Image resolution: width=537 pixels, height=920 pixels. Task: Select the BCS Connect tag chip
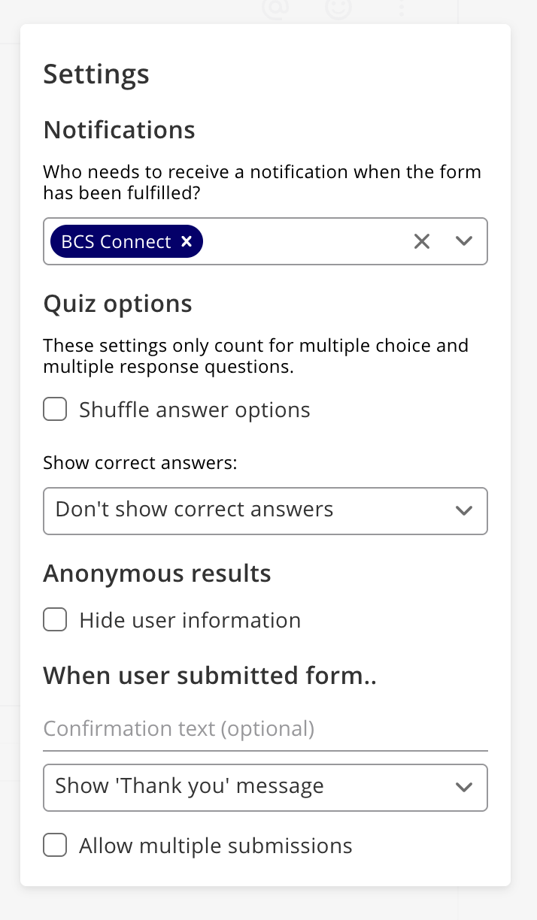[117, 241]
